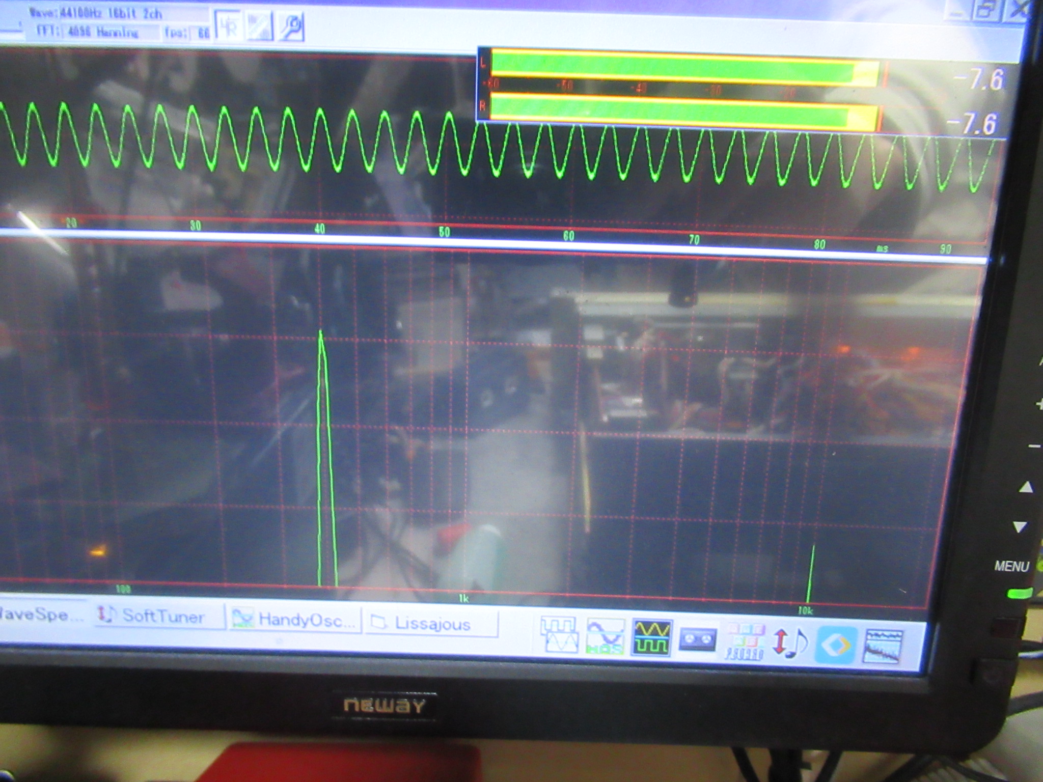Open the red arrow music note icon

790,643
